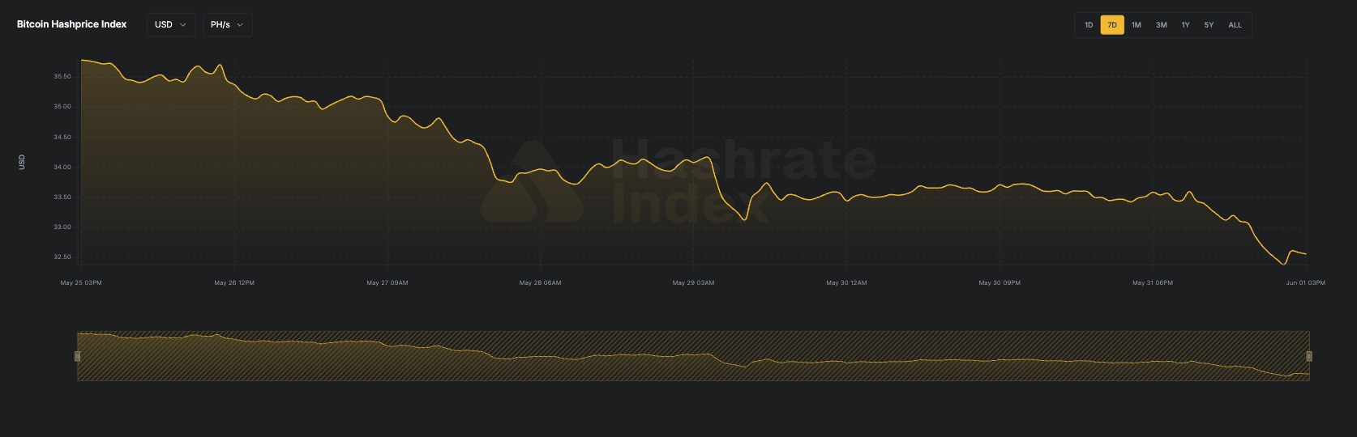Click the May 30 12AM axis label
This screenshot has height=437, width=1357.
846,283
